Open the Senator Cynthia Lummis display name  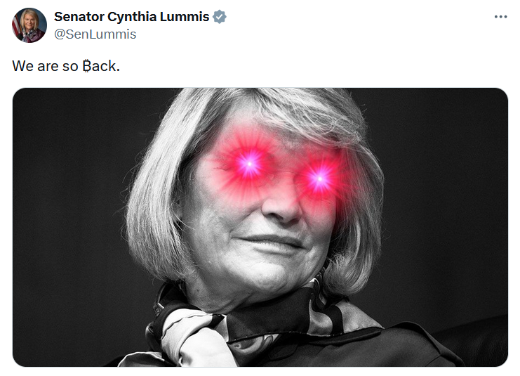[x=131, y=17]
